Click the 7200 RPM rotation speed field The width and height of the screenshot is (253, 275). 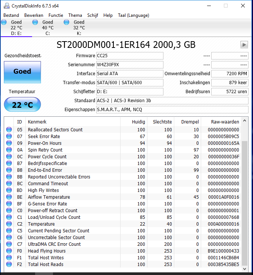[x=230, y=74]
